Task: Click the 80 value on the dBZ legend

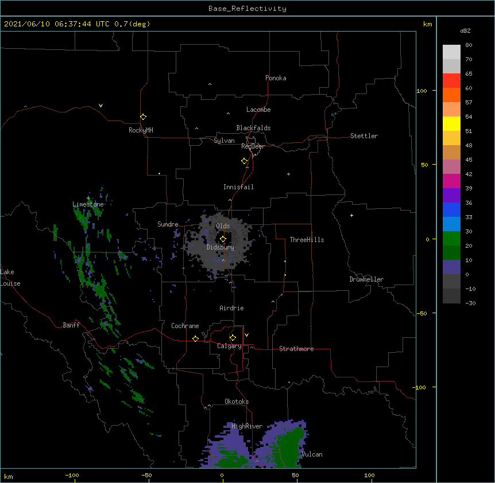Action: [x=469, y=45]
